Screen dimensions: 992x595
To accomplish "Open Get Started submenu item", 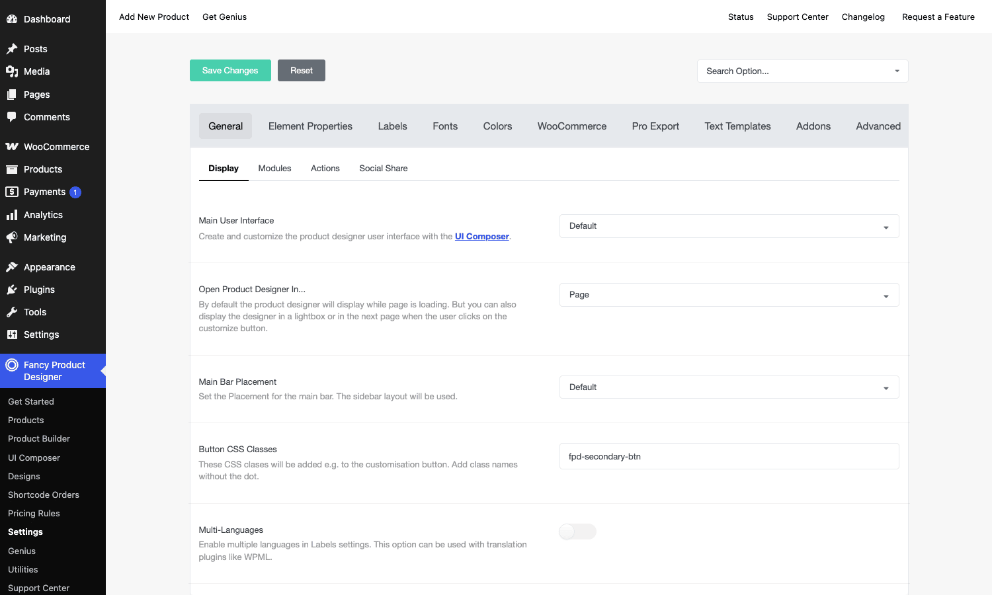I will [31, 402].
